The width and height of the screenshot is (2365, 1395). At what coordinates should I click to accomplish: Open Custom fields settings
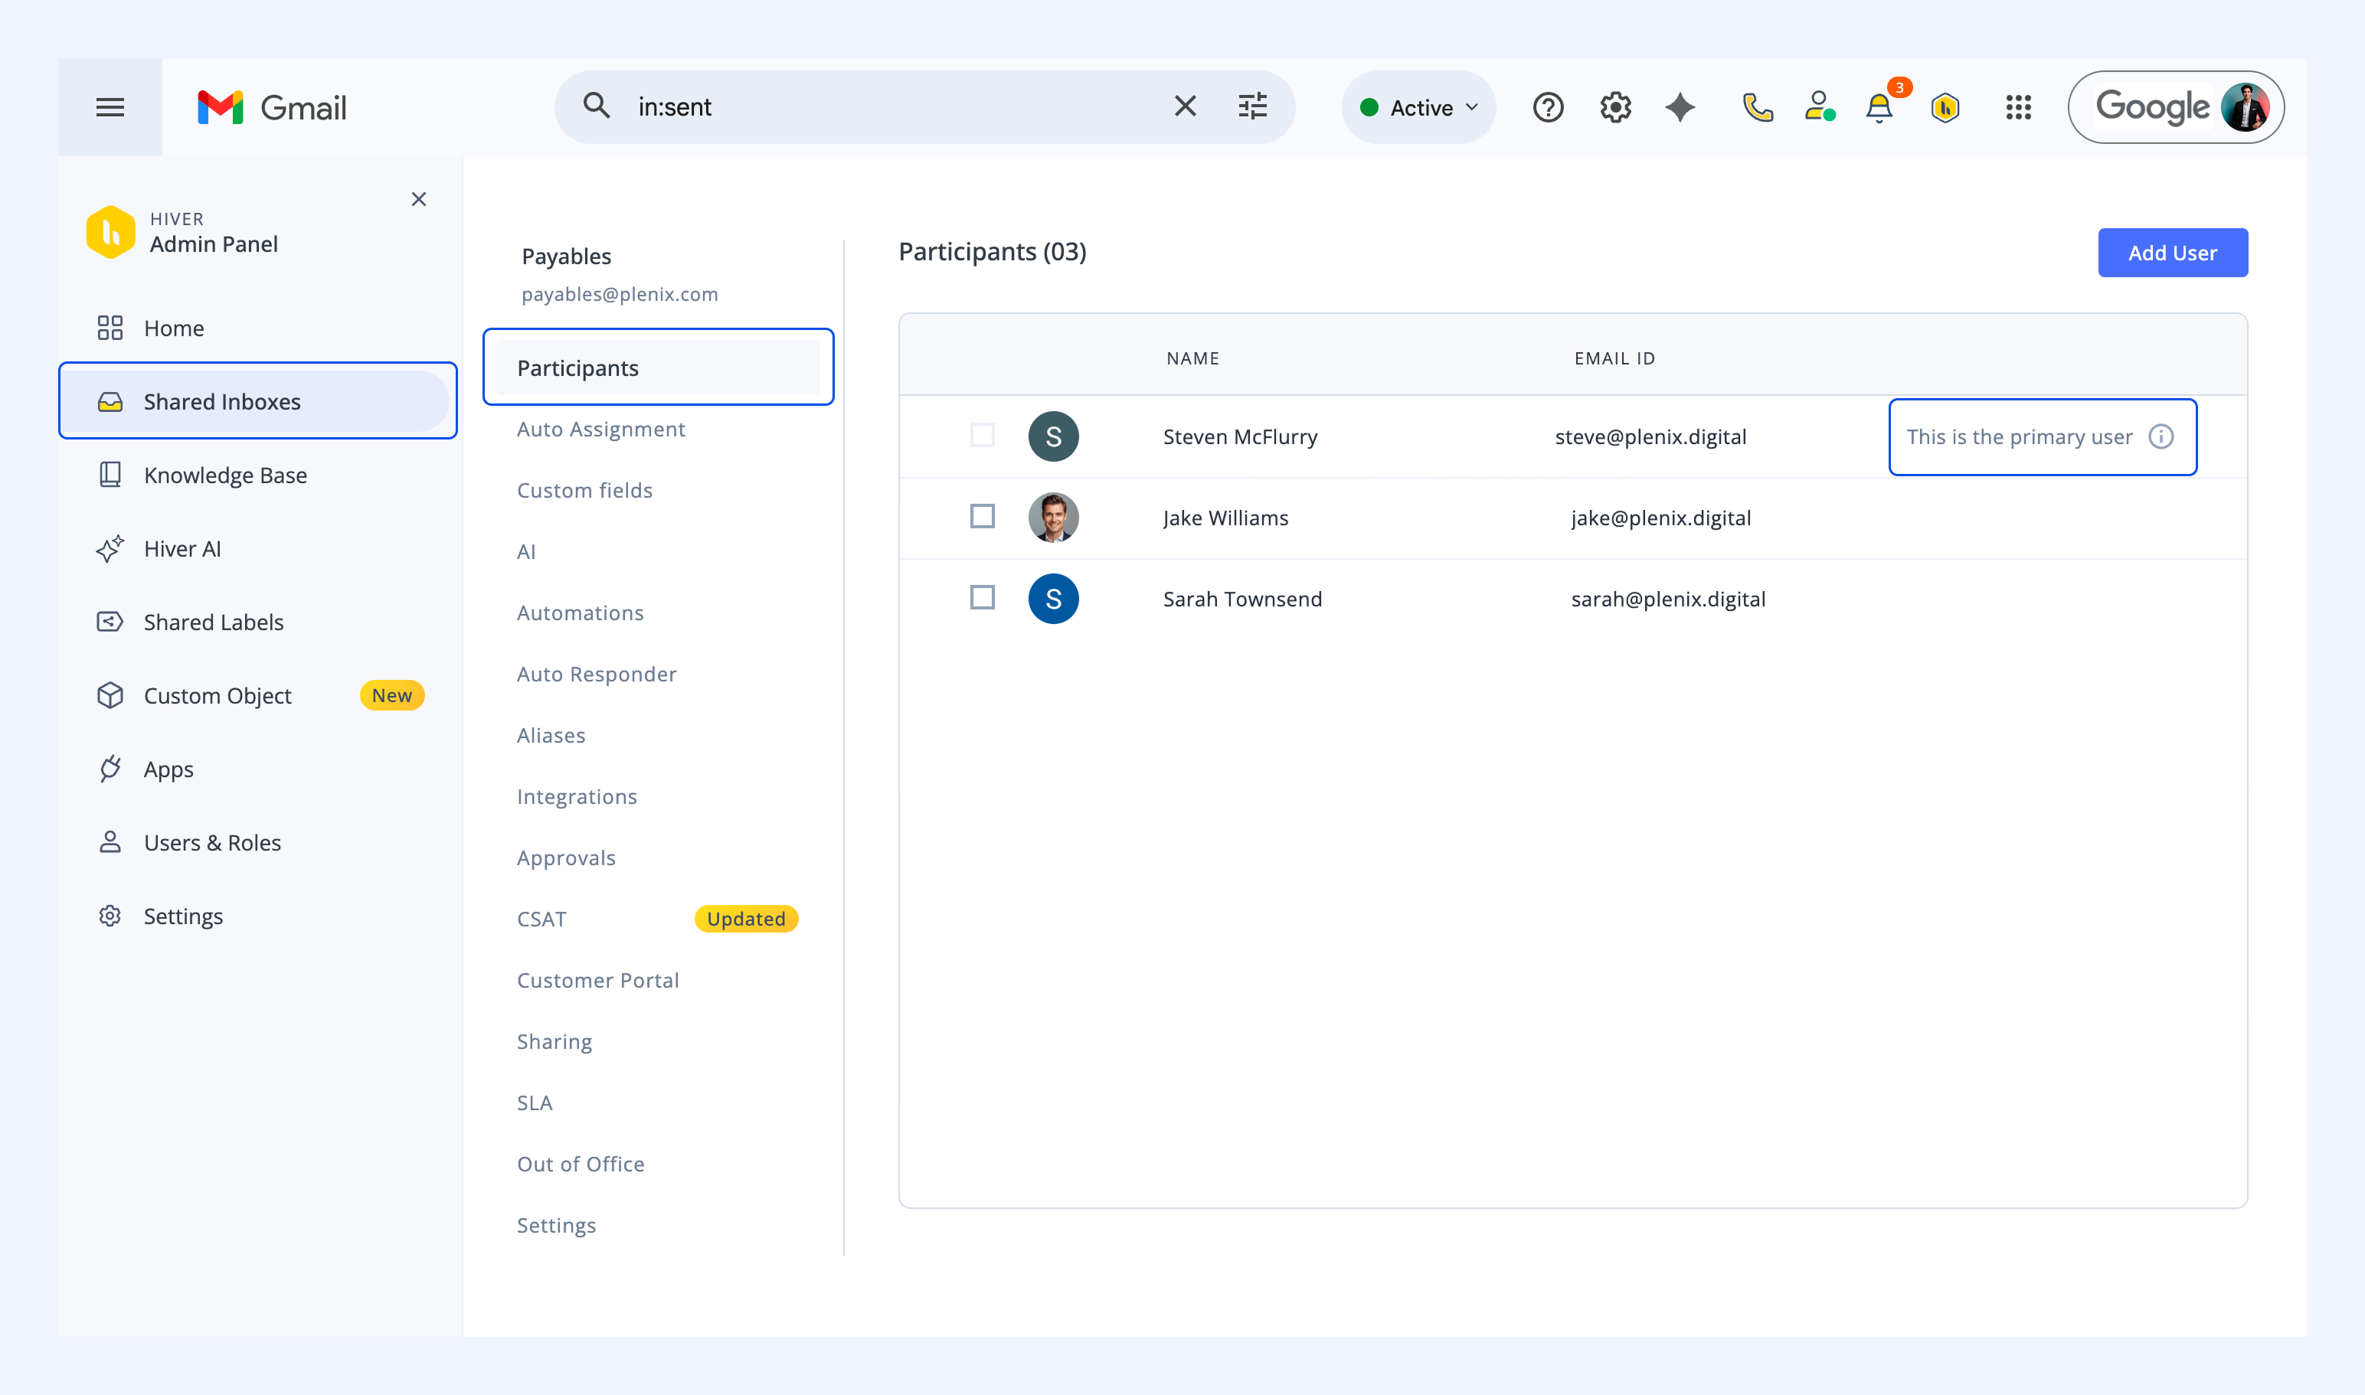pos(585,491)
